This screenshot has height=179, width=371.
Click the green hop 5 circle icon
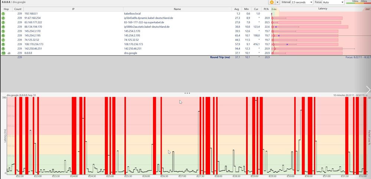click(3, 31)
